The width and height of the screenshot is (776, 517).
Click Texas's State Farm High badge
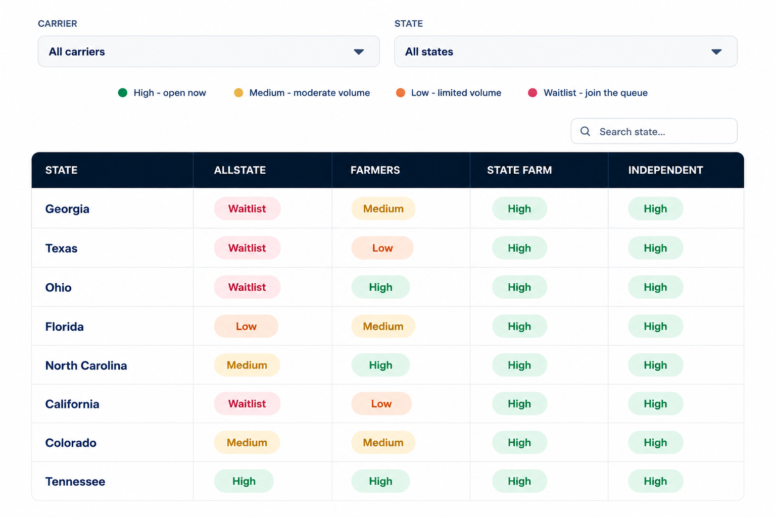pyautogui.click(x=519, y=248)
